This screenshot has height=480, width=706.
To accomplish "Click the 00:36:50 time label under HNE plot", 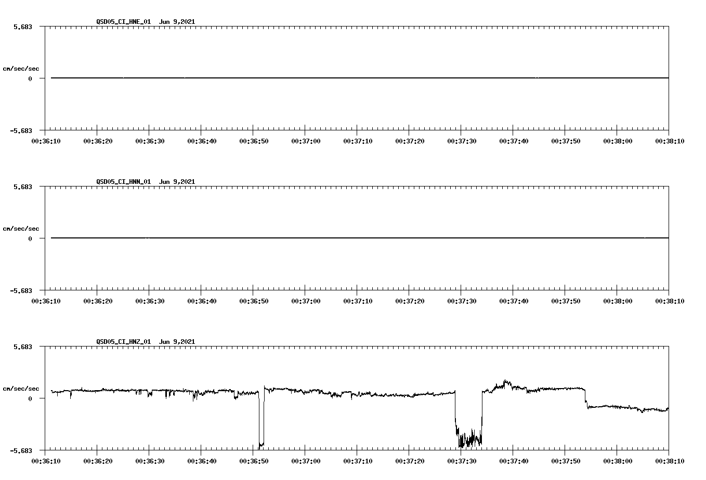I will click(254, 141).
